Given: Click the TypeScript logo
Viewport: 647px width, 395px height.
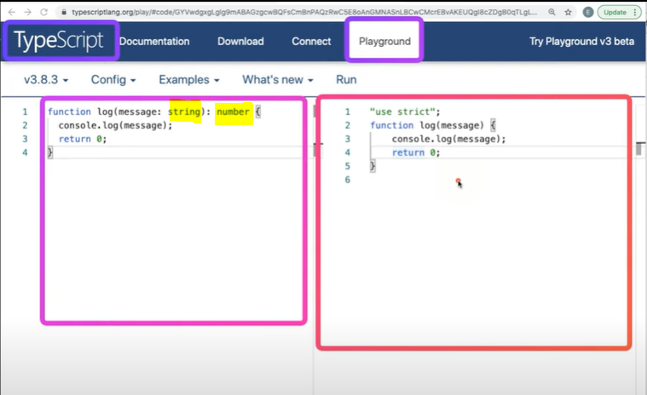Looking at the screenshot, I should point(59,41).
